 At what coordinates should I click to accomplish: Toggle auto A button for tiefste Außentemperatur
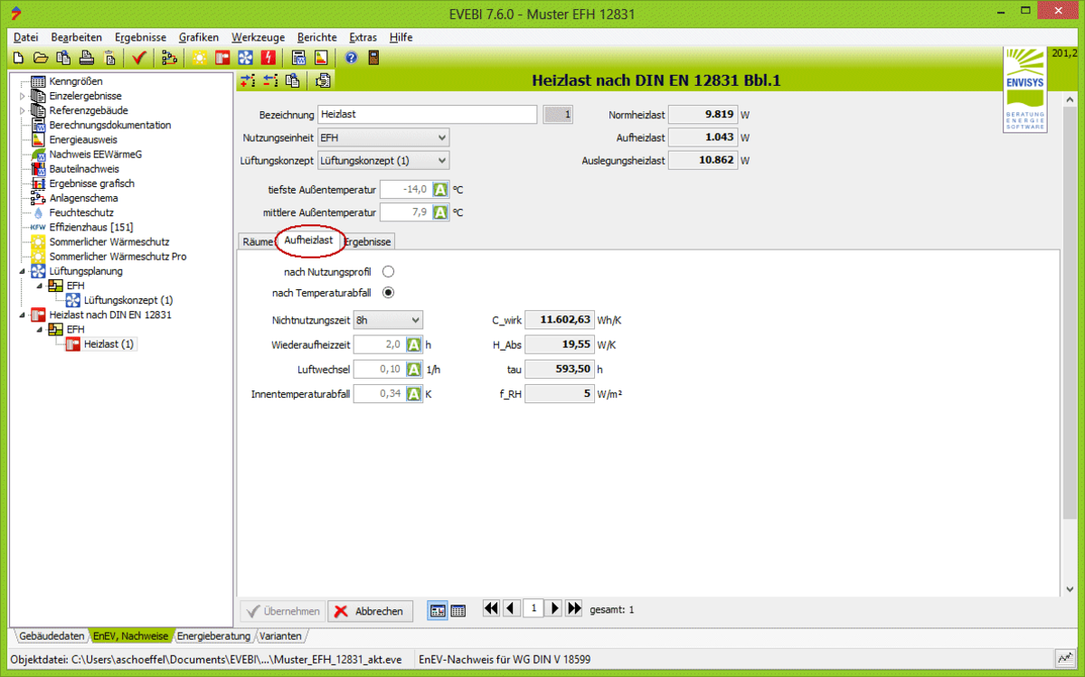(x=440, y=190)
